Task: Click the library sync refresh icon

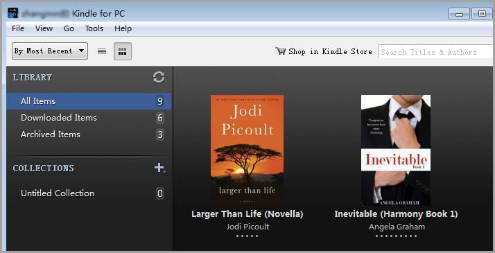Action: 159,77
